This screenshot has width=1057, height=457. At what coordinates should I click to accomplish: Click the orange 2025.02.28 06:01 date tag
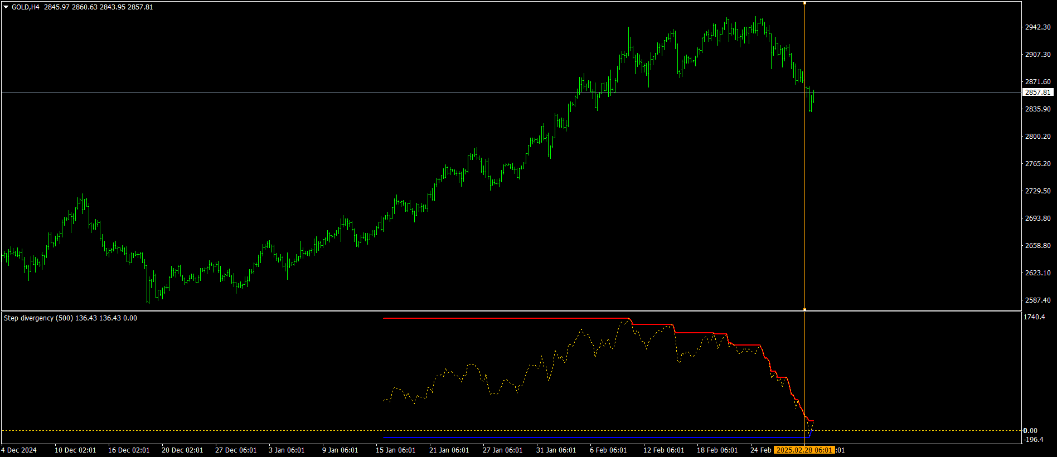(804, 450)
